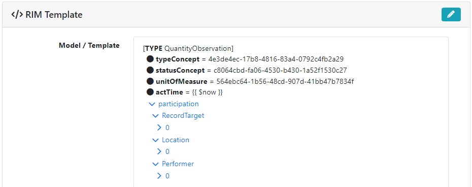The height and width of the screenshot is (187, 472).
Task: Collapse the Location chevron
Action: tap(155, 140)
